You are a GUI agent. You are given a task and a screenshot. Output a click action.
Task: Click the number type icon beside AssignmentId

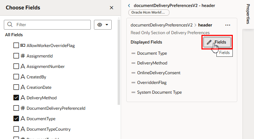click(x=23, y=56)
